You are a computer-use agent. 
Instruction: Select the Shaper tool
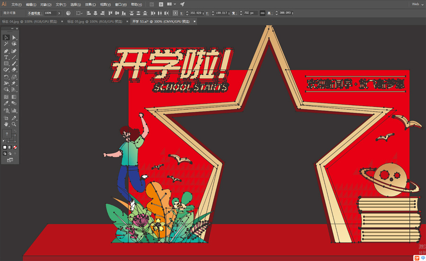6,70
